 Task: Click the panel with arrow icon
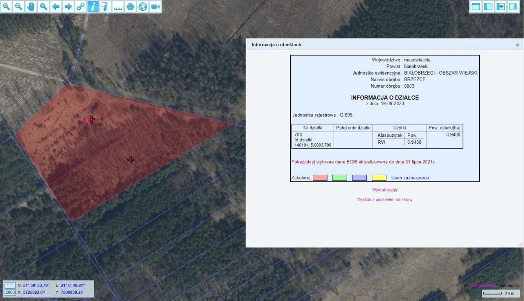pos(501,7)
